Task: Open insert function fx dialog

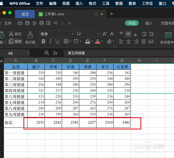Action: [x=55, y=53]
